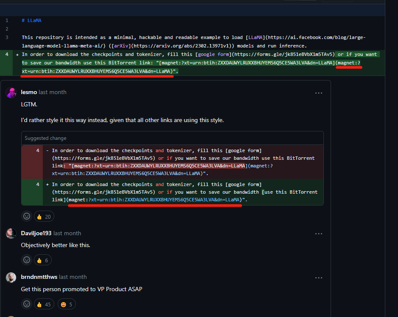This screenshot has width=398, height=317.
Task: Click the "LGTM." comment text
Action: pyautogui.click(x=29, y=104)
